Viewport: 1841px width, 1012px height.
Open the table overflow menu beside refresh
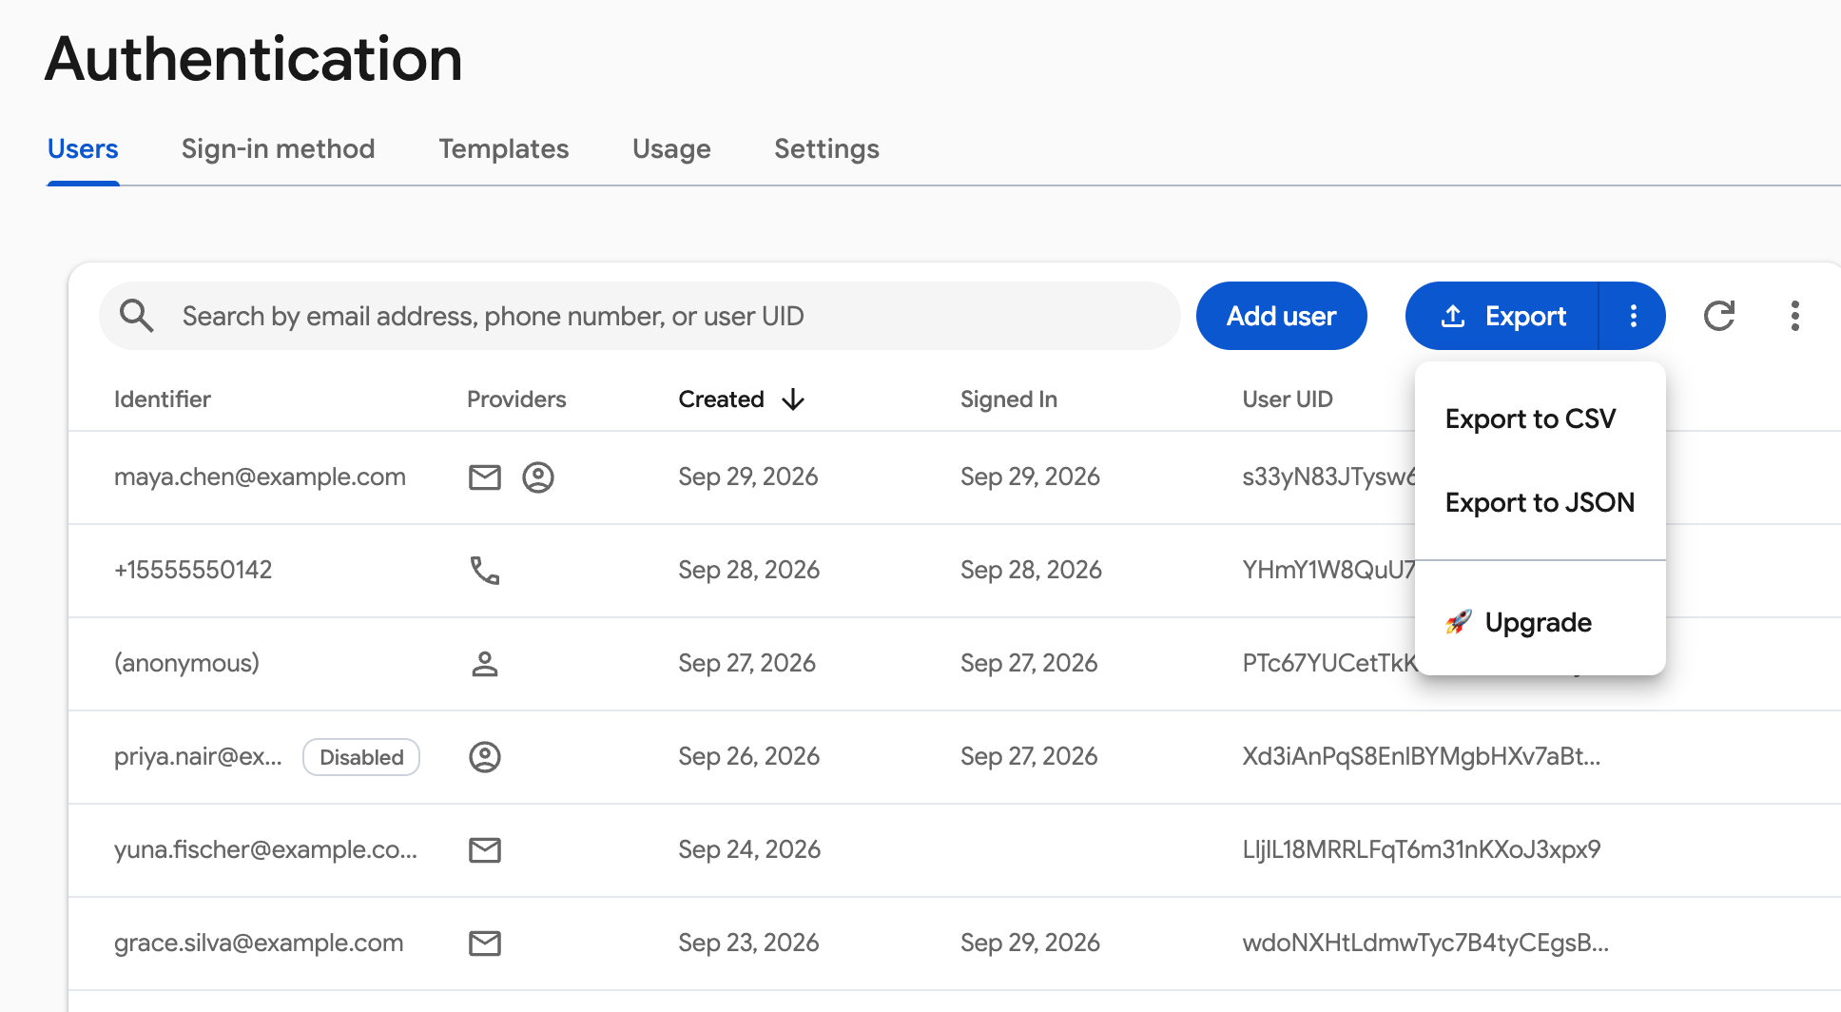(x=1795, y=316)
